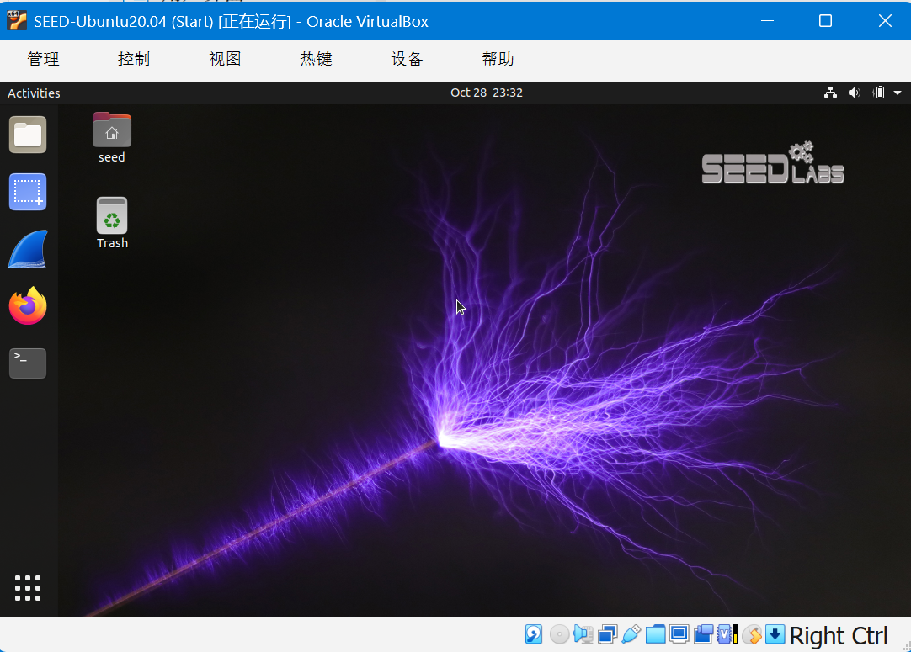
Task: Expand the system menu dropdown arrow
Action: pyautogui.click(x=898, y=93)
